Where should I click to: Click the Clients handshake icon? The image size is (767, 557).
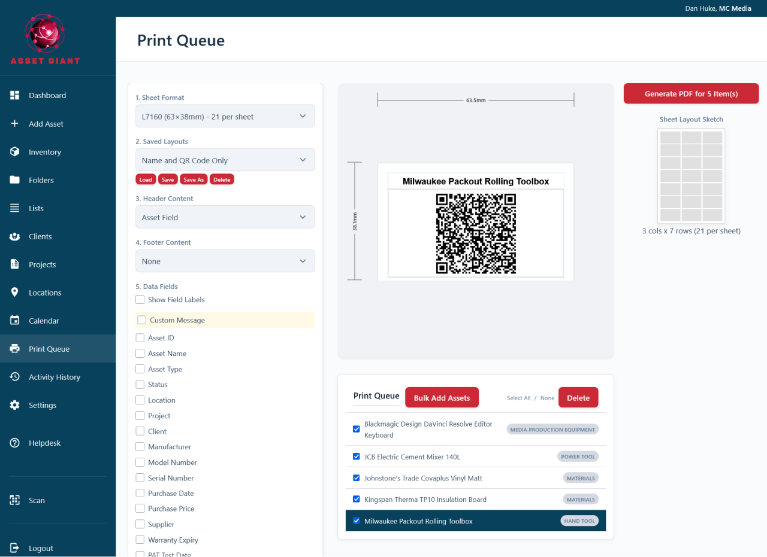15,236
